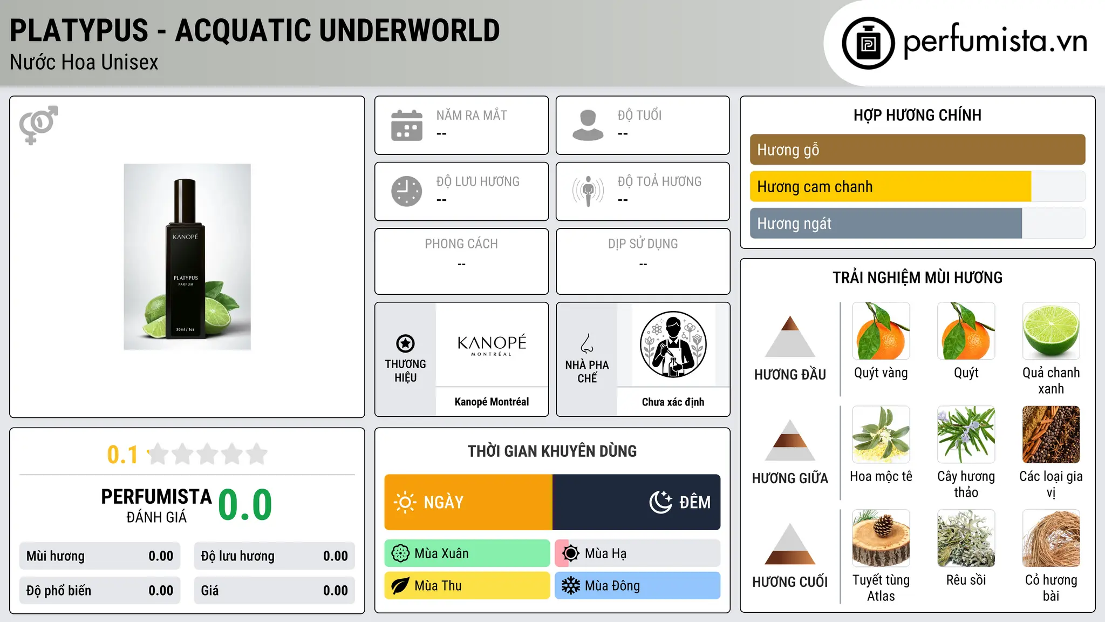
Task: Click the leaf icon for Mùa Thu
Action: click(400, 586)
